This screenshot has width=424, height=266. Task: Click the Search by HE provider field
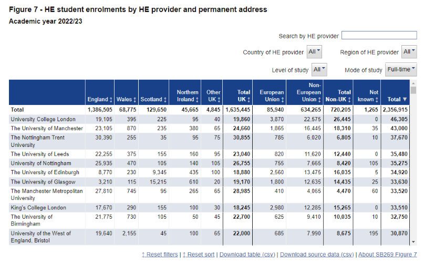point(379,36)
